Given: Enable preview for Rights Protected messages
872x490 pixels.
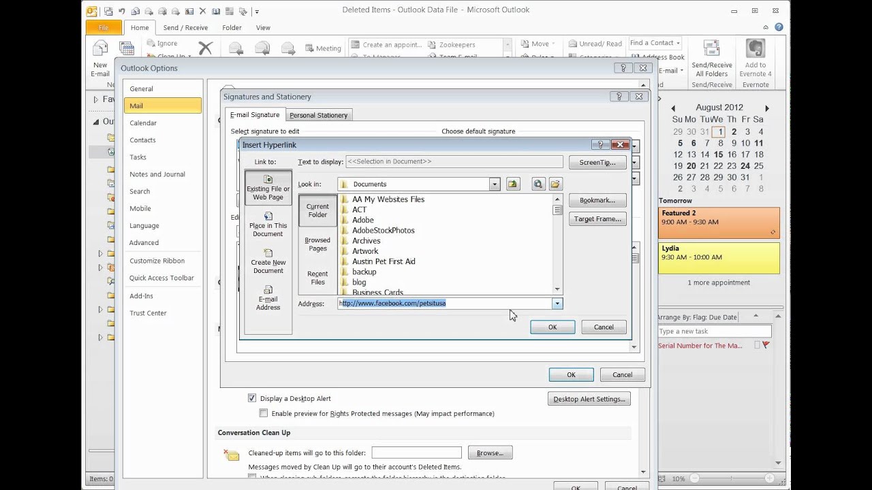Looking at the screenshot, I should 264,413.
